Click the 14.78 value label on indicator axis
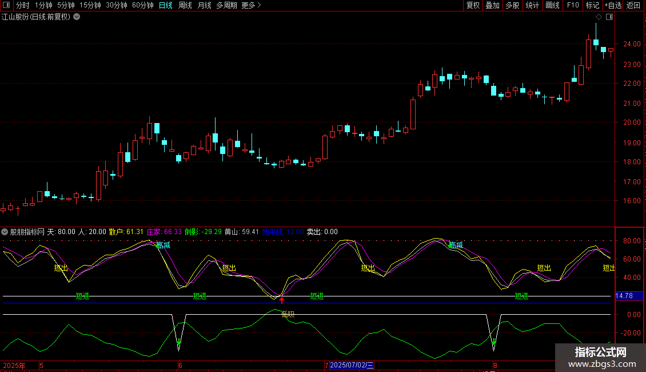This screenshot has width=646, height=372. pos(624,296)
